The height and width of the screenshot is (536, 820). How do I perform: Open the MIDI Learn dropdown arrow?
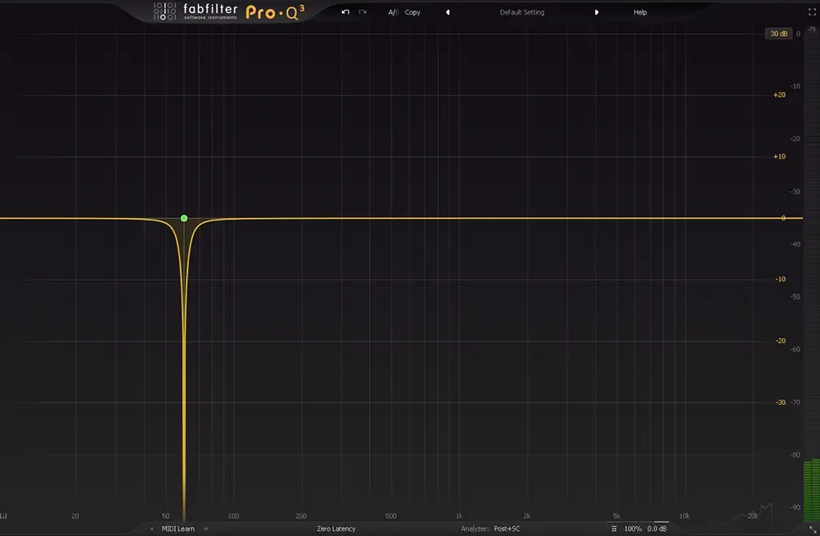[x=206, y=529]
